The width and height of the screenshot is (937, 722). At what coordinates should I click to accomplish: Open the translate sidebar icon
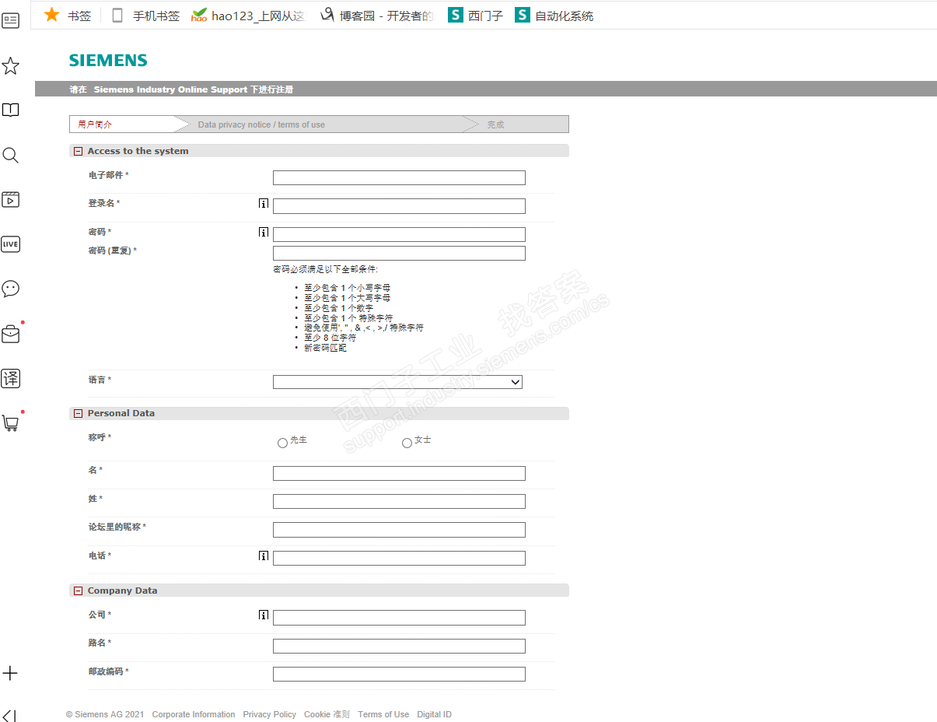(x=10, y=379)
